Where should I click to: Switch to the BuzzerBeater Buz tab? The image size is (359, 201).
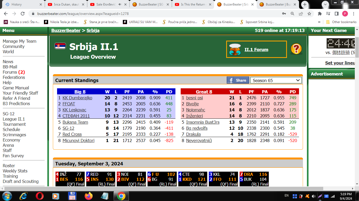click(x=278, y=4)
